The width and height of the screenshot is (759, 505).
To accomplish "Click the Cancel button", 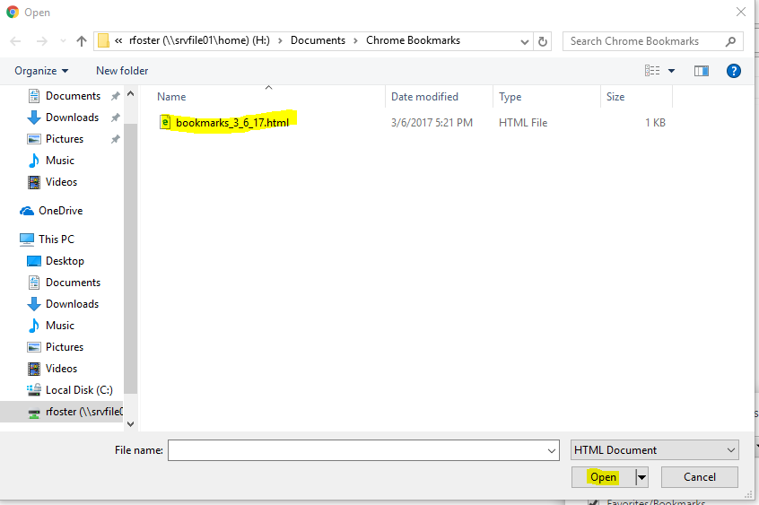I will pyautogui.click(x=700, y=477).
